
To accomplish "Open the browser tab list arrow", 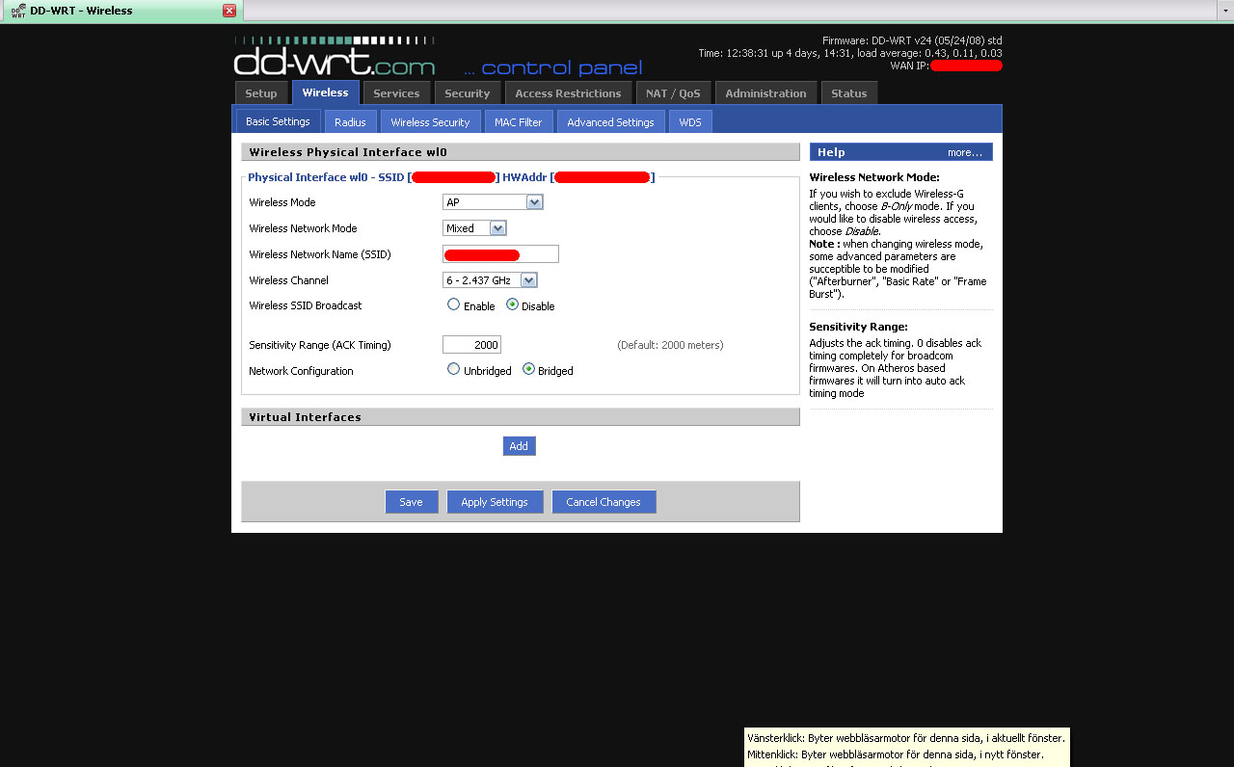I will click(1223, 10).
